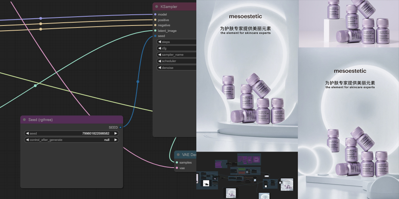Decrease the denoise value in KSampler
Viewport: 399px width, 199px height.
coord(160,68)
